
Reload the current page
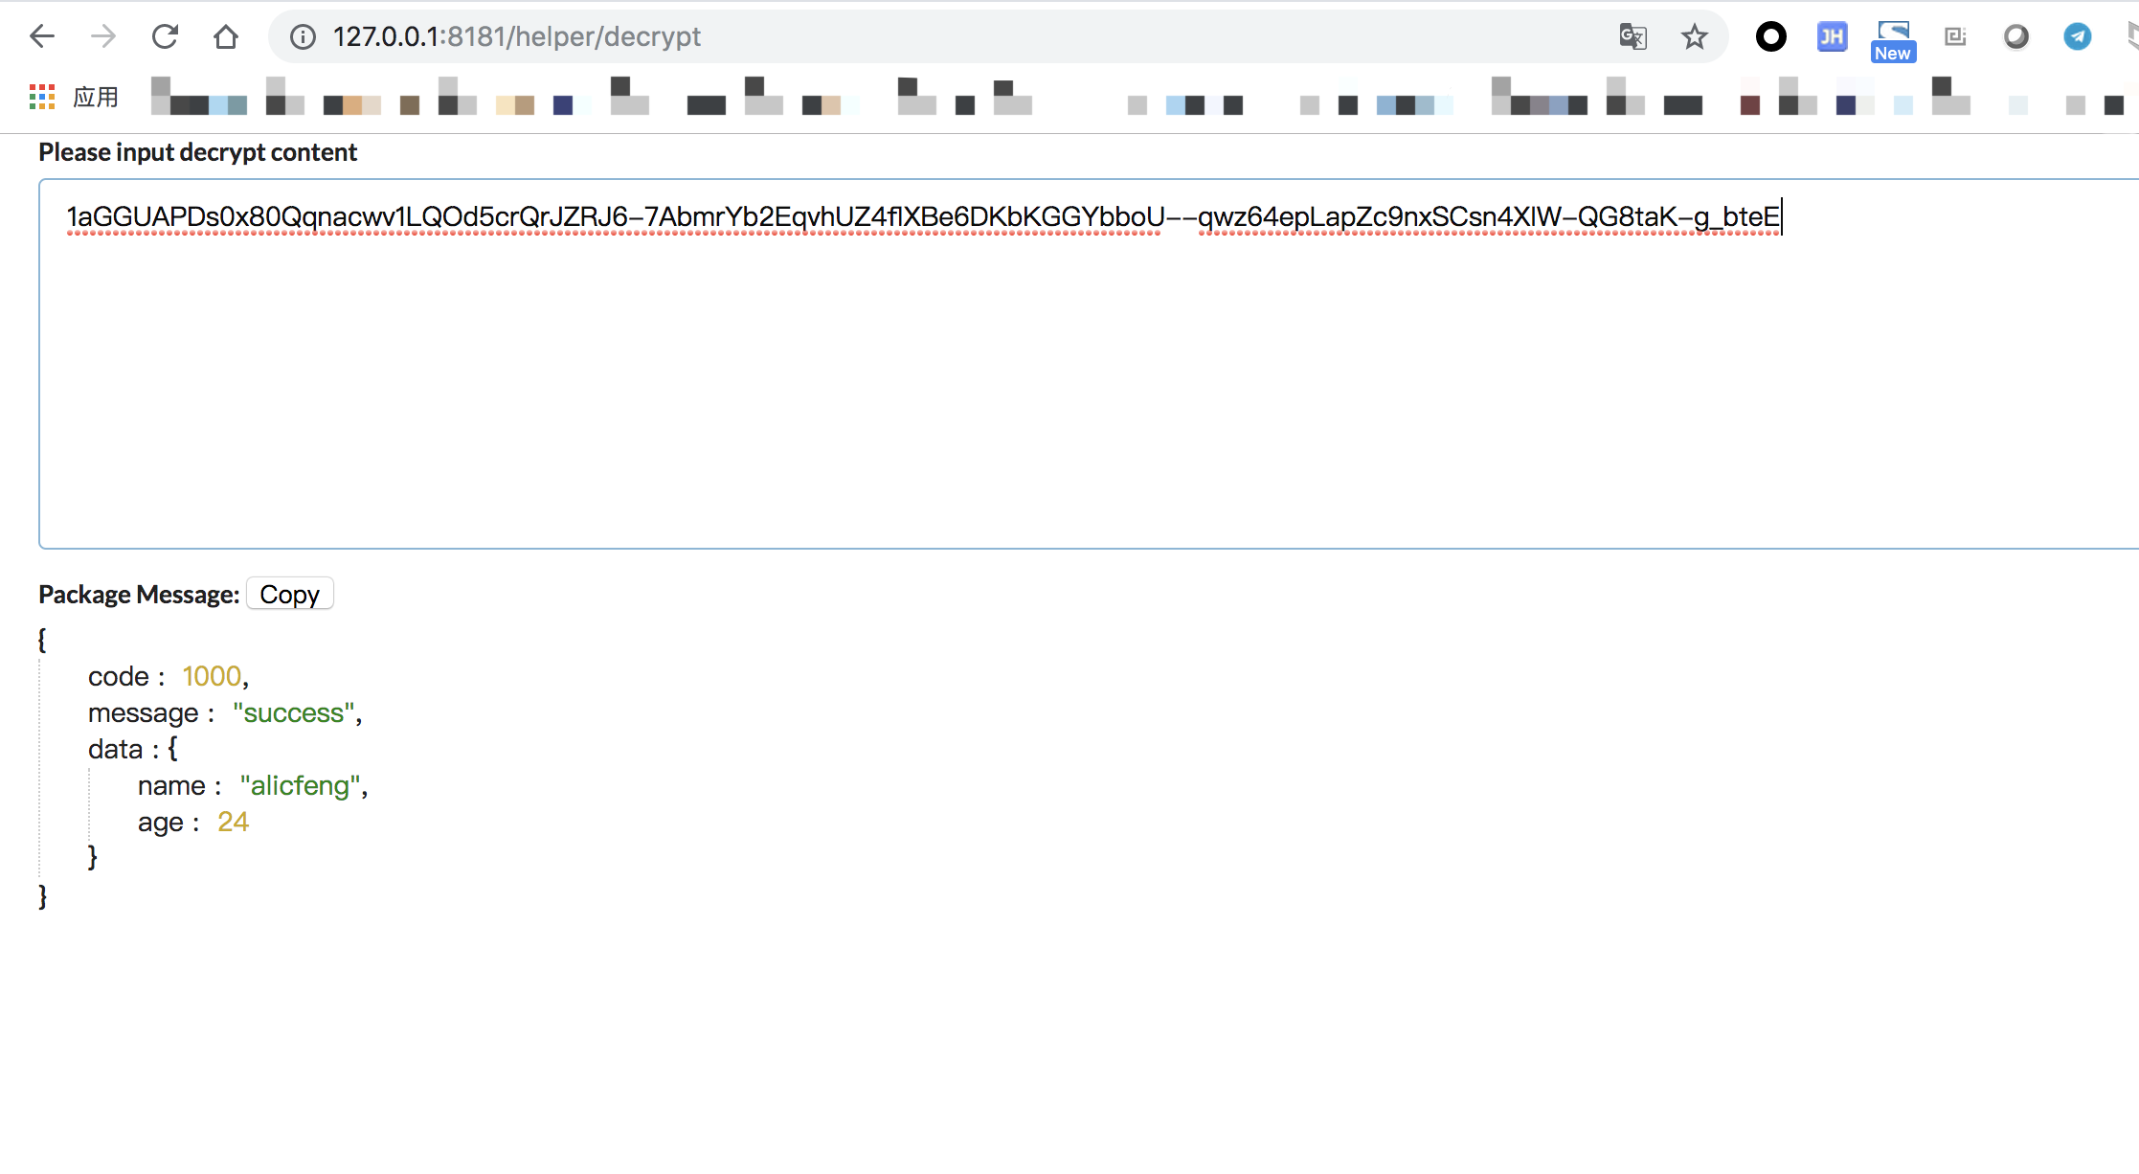(x=165, y=36)
